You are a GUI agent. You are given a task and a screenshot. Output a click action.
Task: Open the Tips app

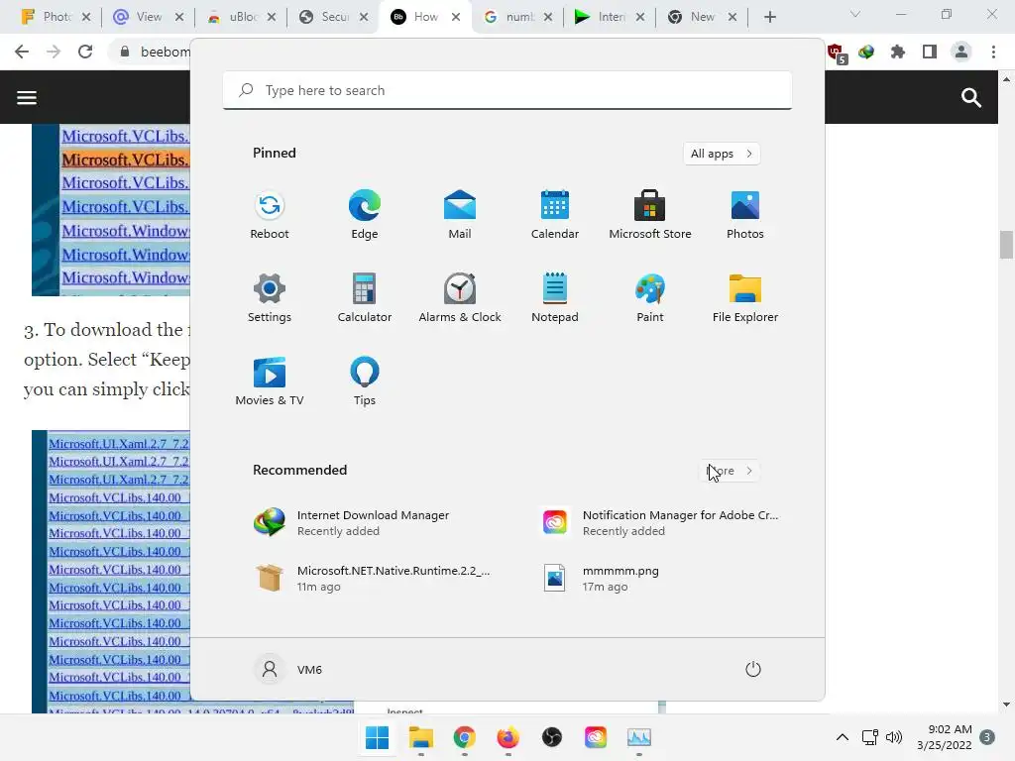point(365,381)
